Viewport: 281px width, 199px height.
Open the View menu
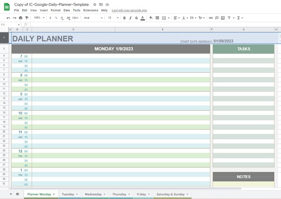click(x=33, y=10)
